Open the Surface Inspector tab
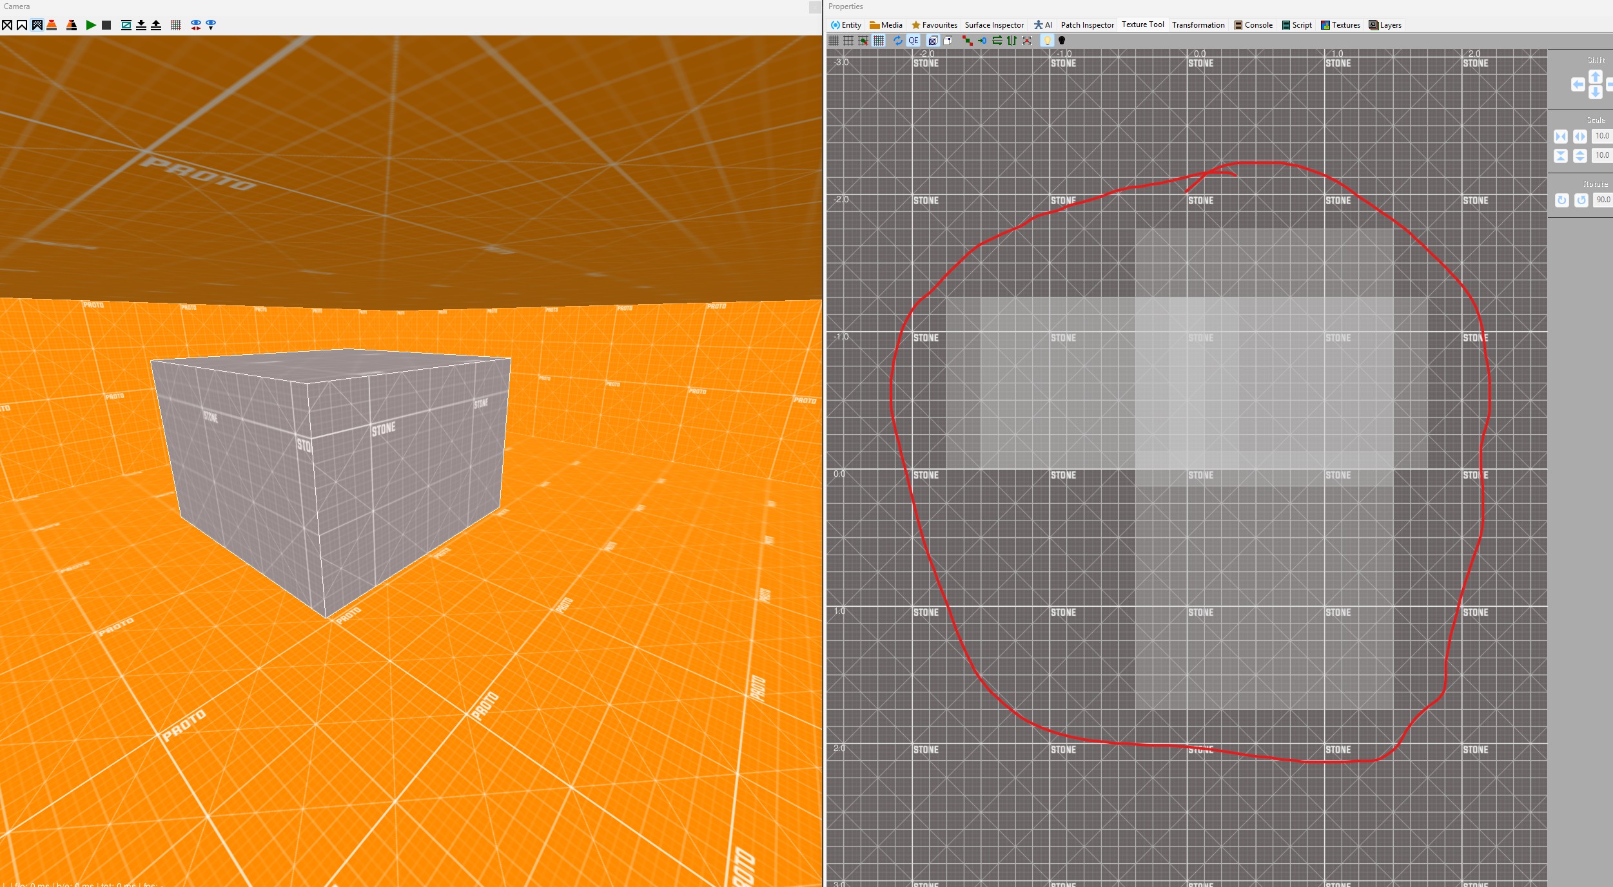The height and width of the screenshot is (887, 1613). [993, 25]
